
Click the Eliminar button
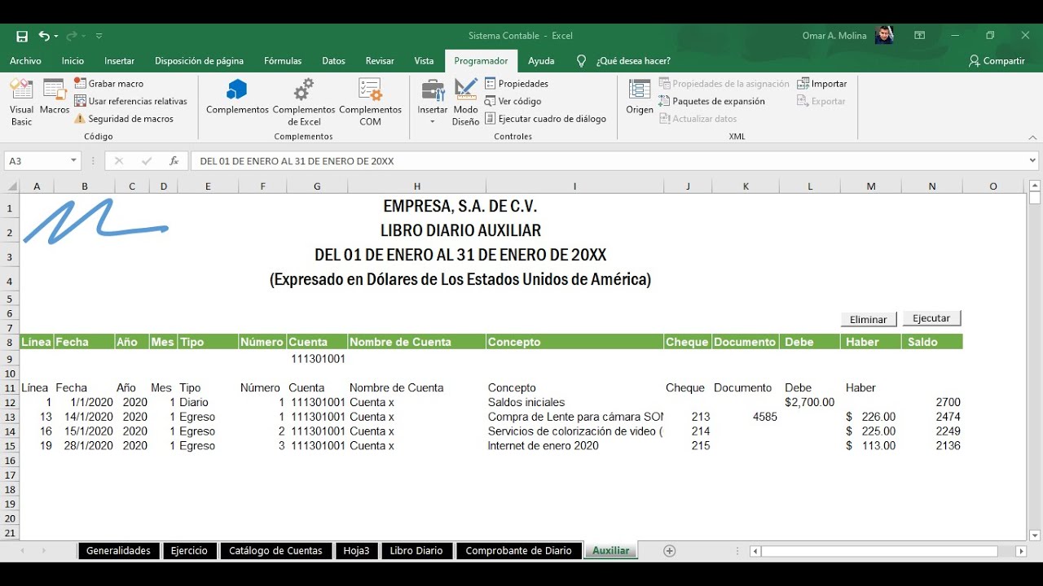click(869, 319)
